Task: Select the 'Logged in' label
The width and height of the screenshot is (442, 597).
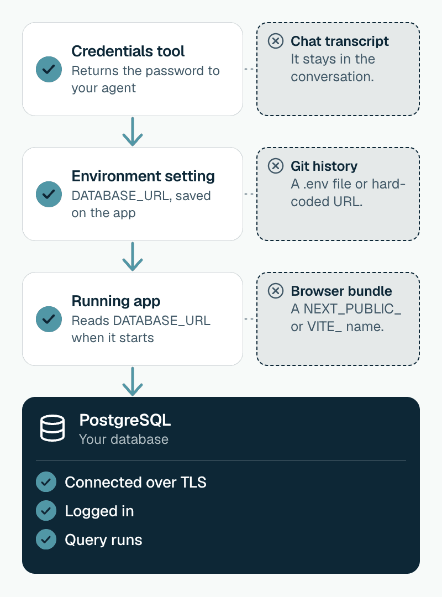Action: pyautogui.click(x=99, y=511)
